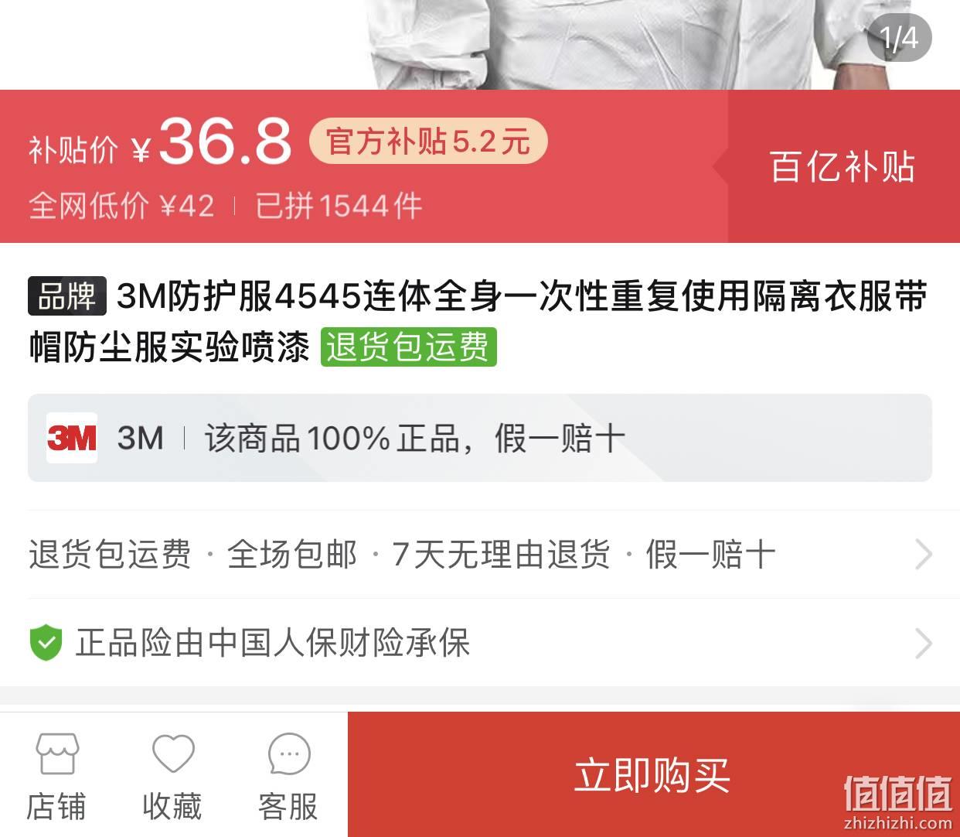Tap the 1/4 image counter badge
Viewport: 960px width, 837px height.
click(x=899, y=38)
